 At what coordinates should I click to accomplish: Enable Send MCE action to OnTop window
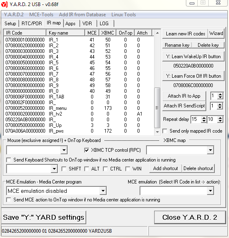click(x=9, y=200)
